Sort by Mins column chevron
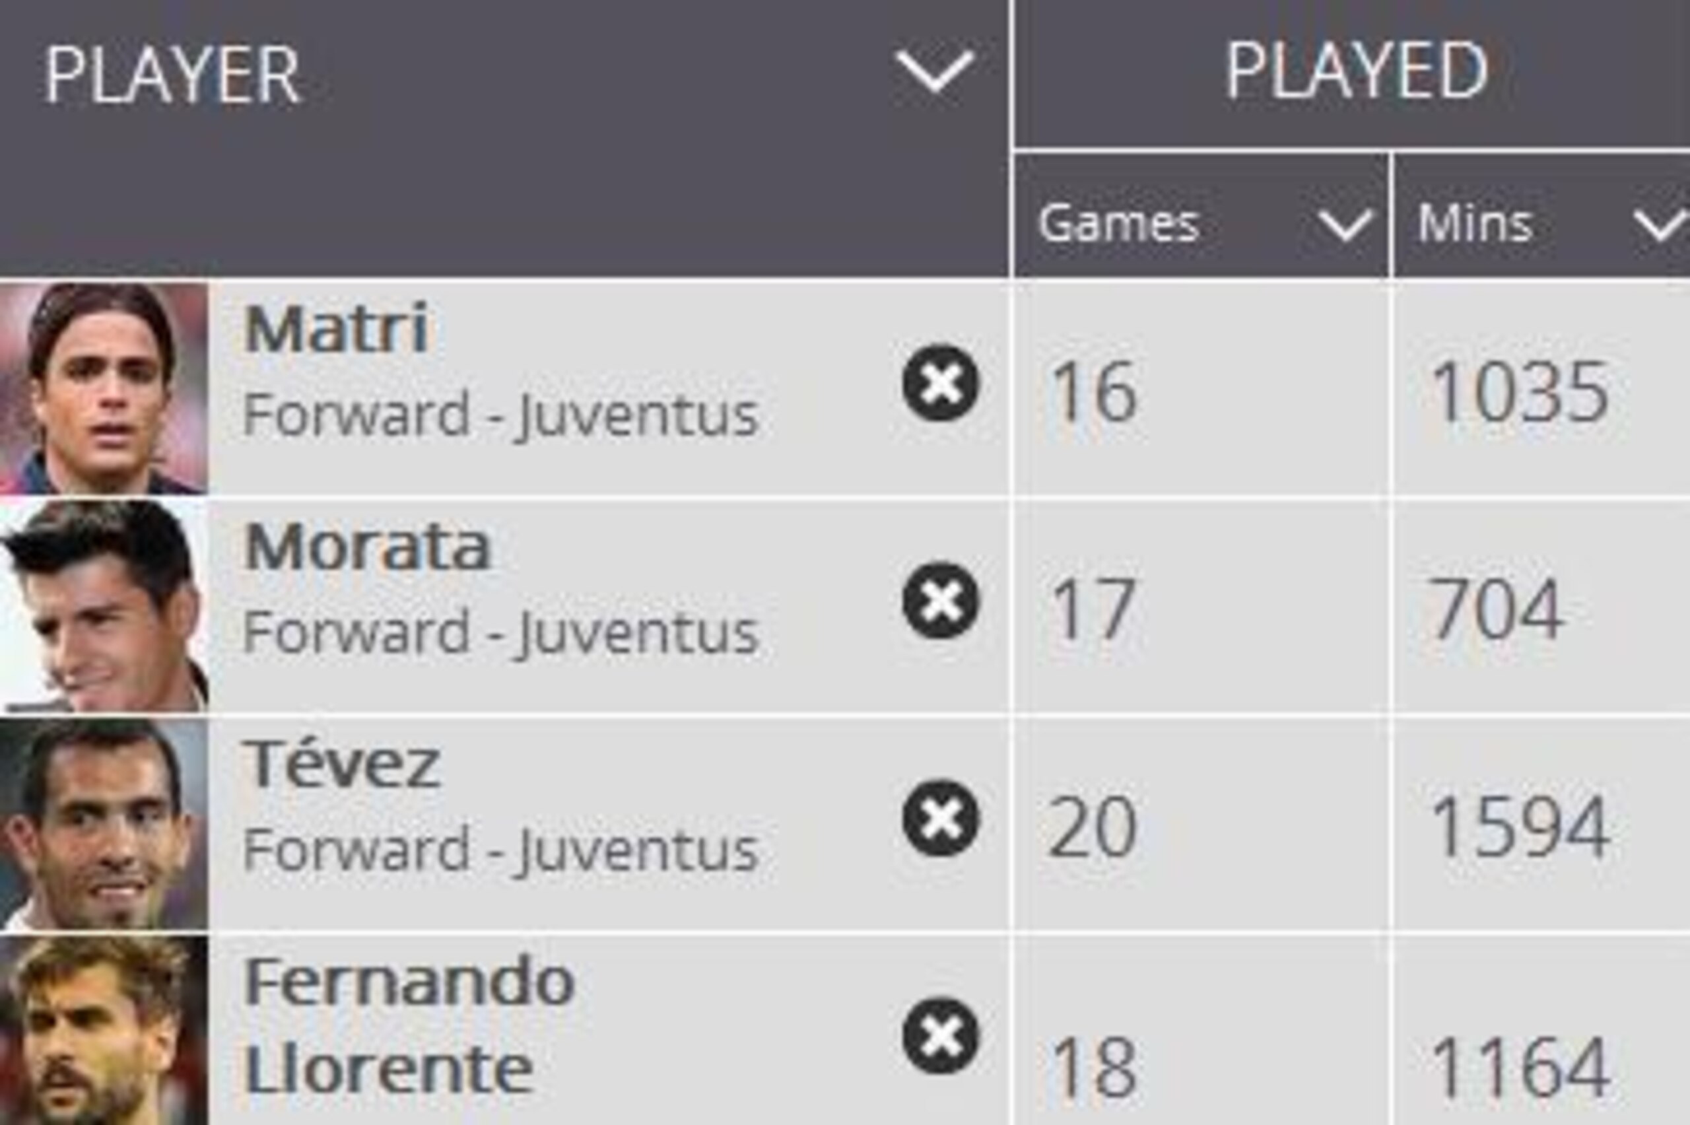This screenshot has height=1125, width=1690. pyautogui.click(x=1662, y=225)
